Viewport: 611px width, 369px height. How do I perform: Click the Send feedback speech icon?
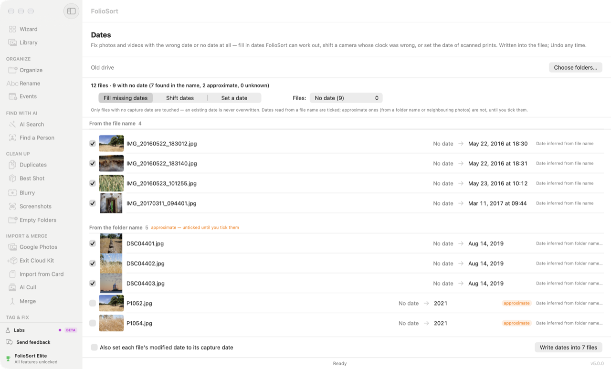pos(9,342)
